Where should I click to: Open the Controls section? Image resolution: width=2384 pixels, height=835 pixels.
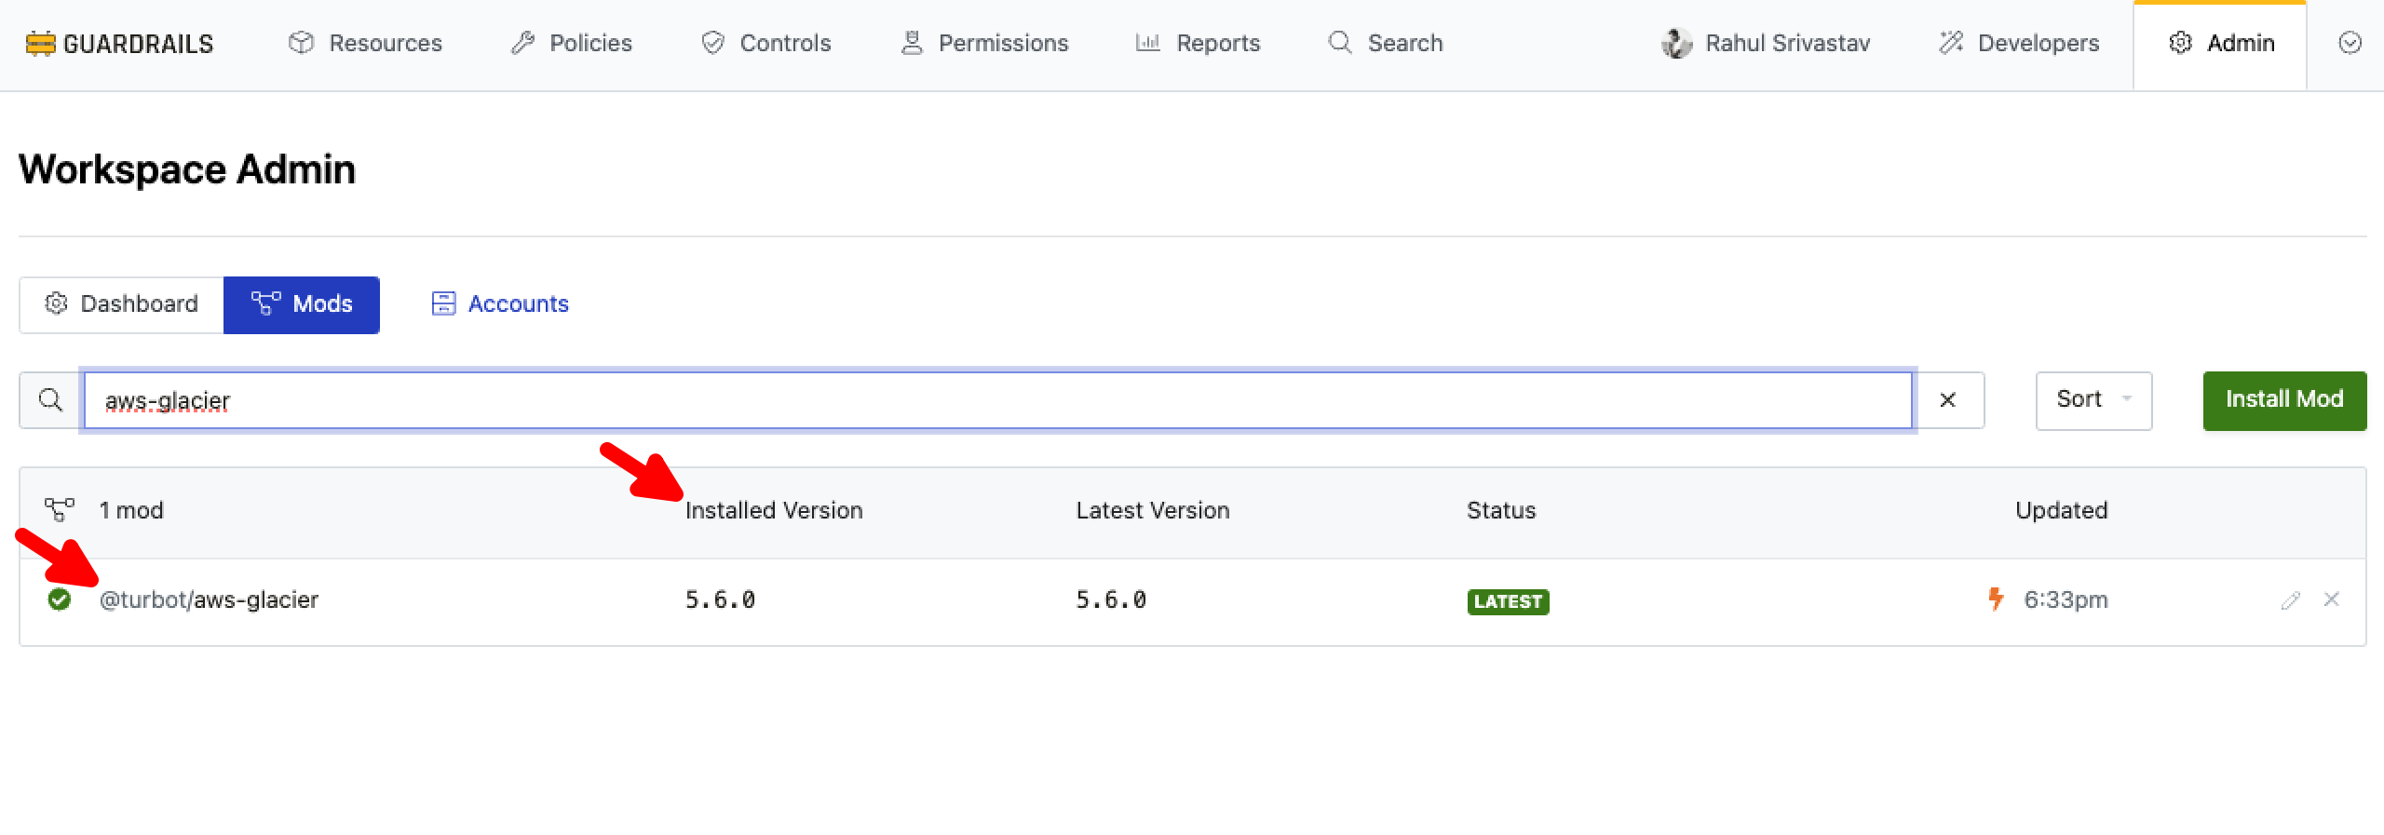[x=766, y=44]
